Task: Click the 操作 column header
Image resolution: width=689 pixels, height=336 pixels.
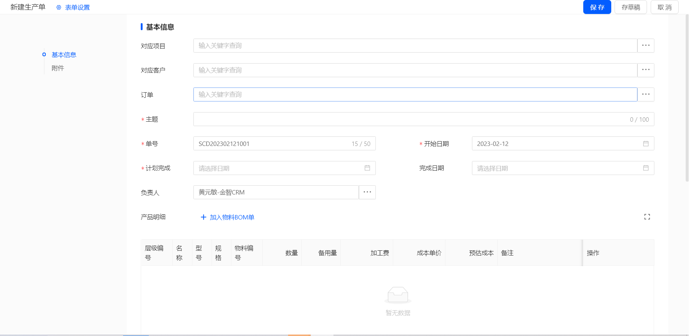Action: coord(619,253)
